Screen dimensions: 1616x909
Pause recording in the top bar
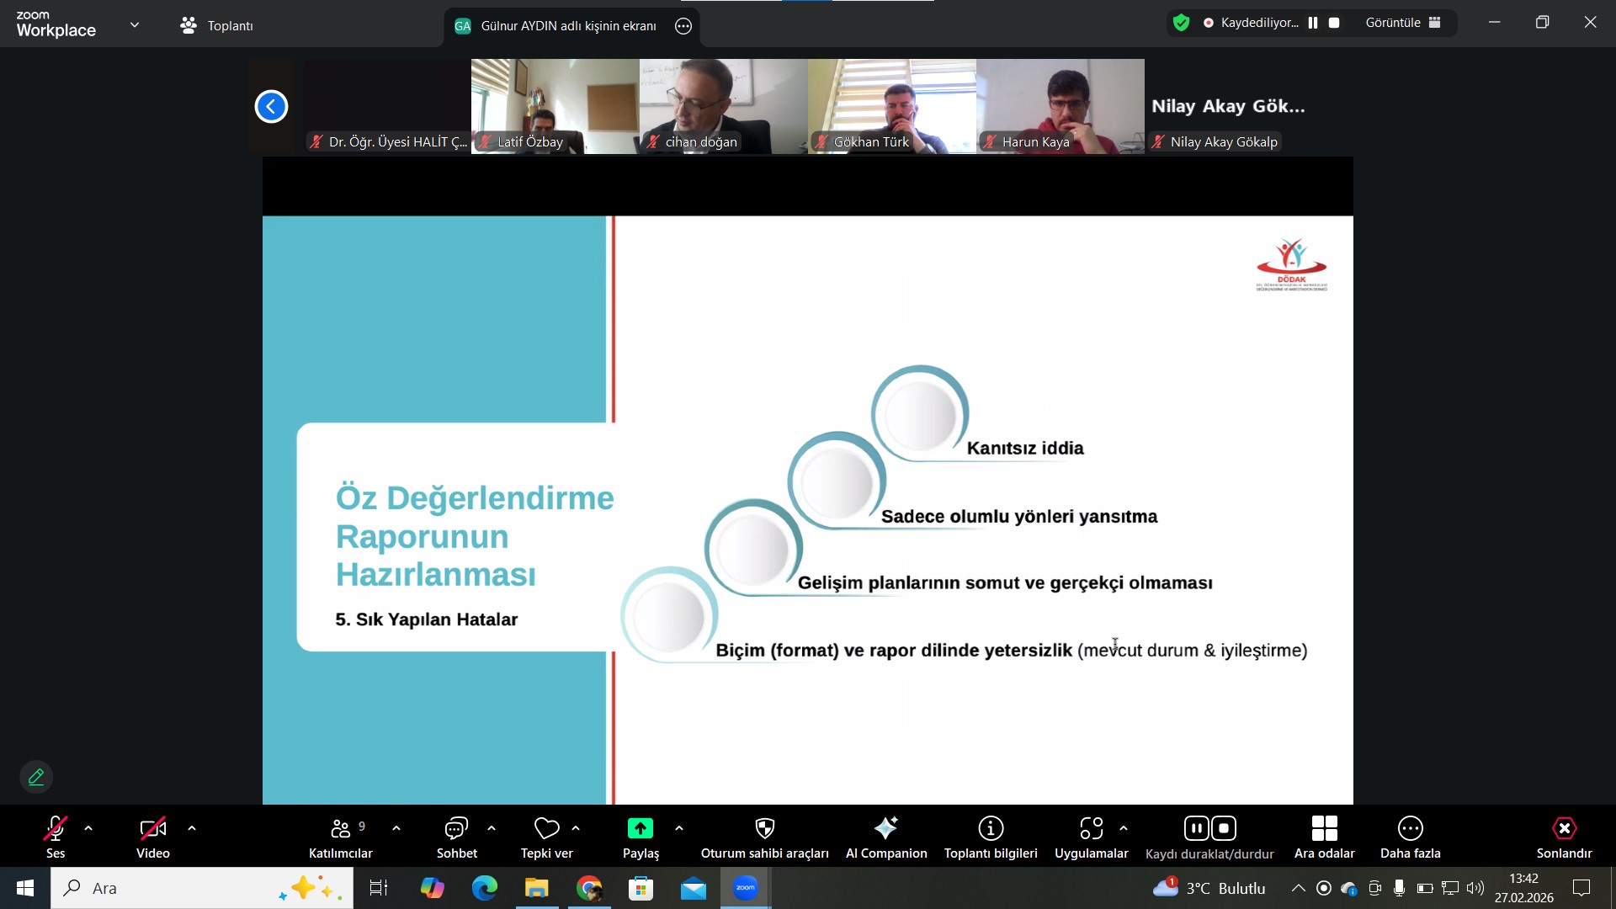coord(1313,23)
